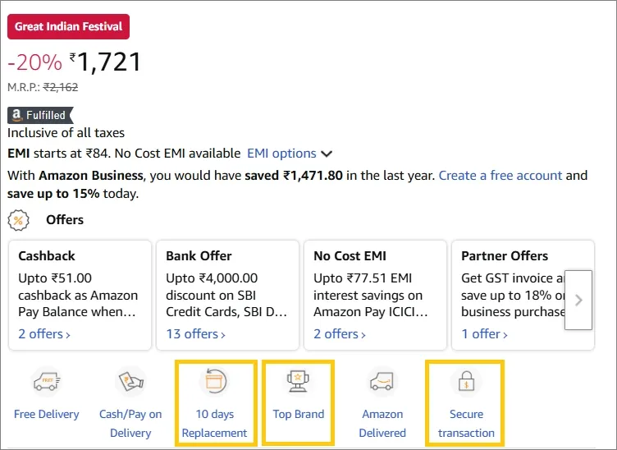Click the Cash/Pay on Delivery icon
617x450 pixels.
click(130, 383)
